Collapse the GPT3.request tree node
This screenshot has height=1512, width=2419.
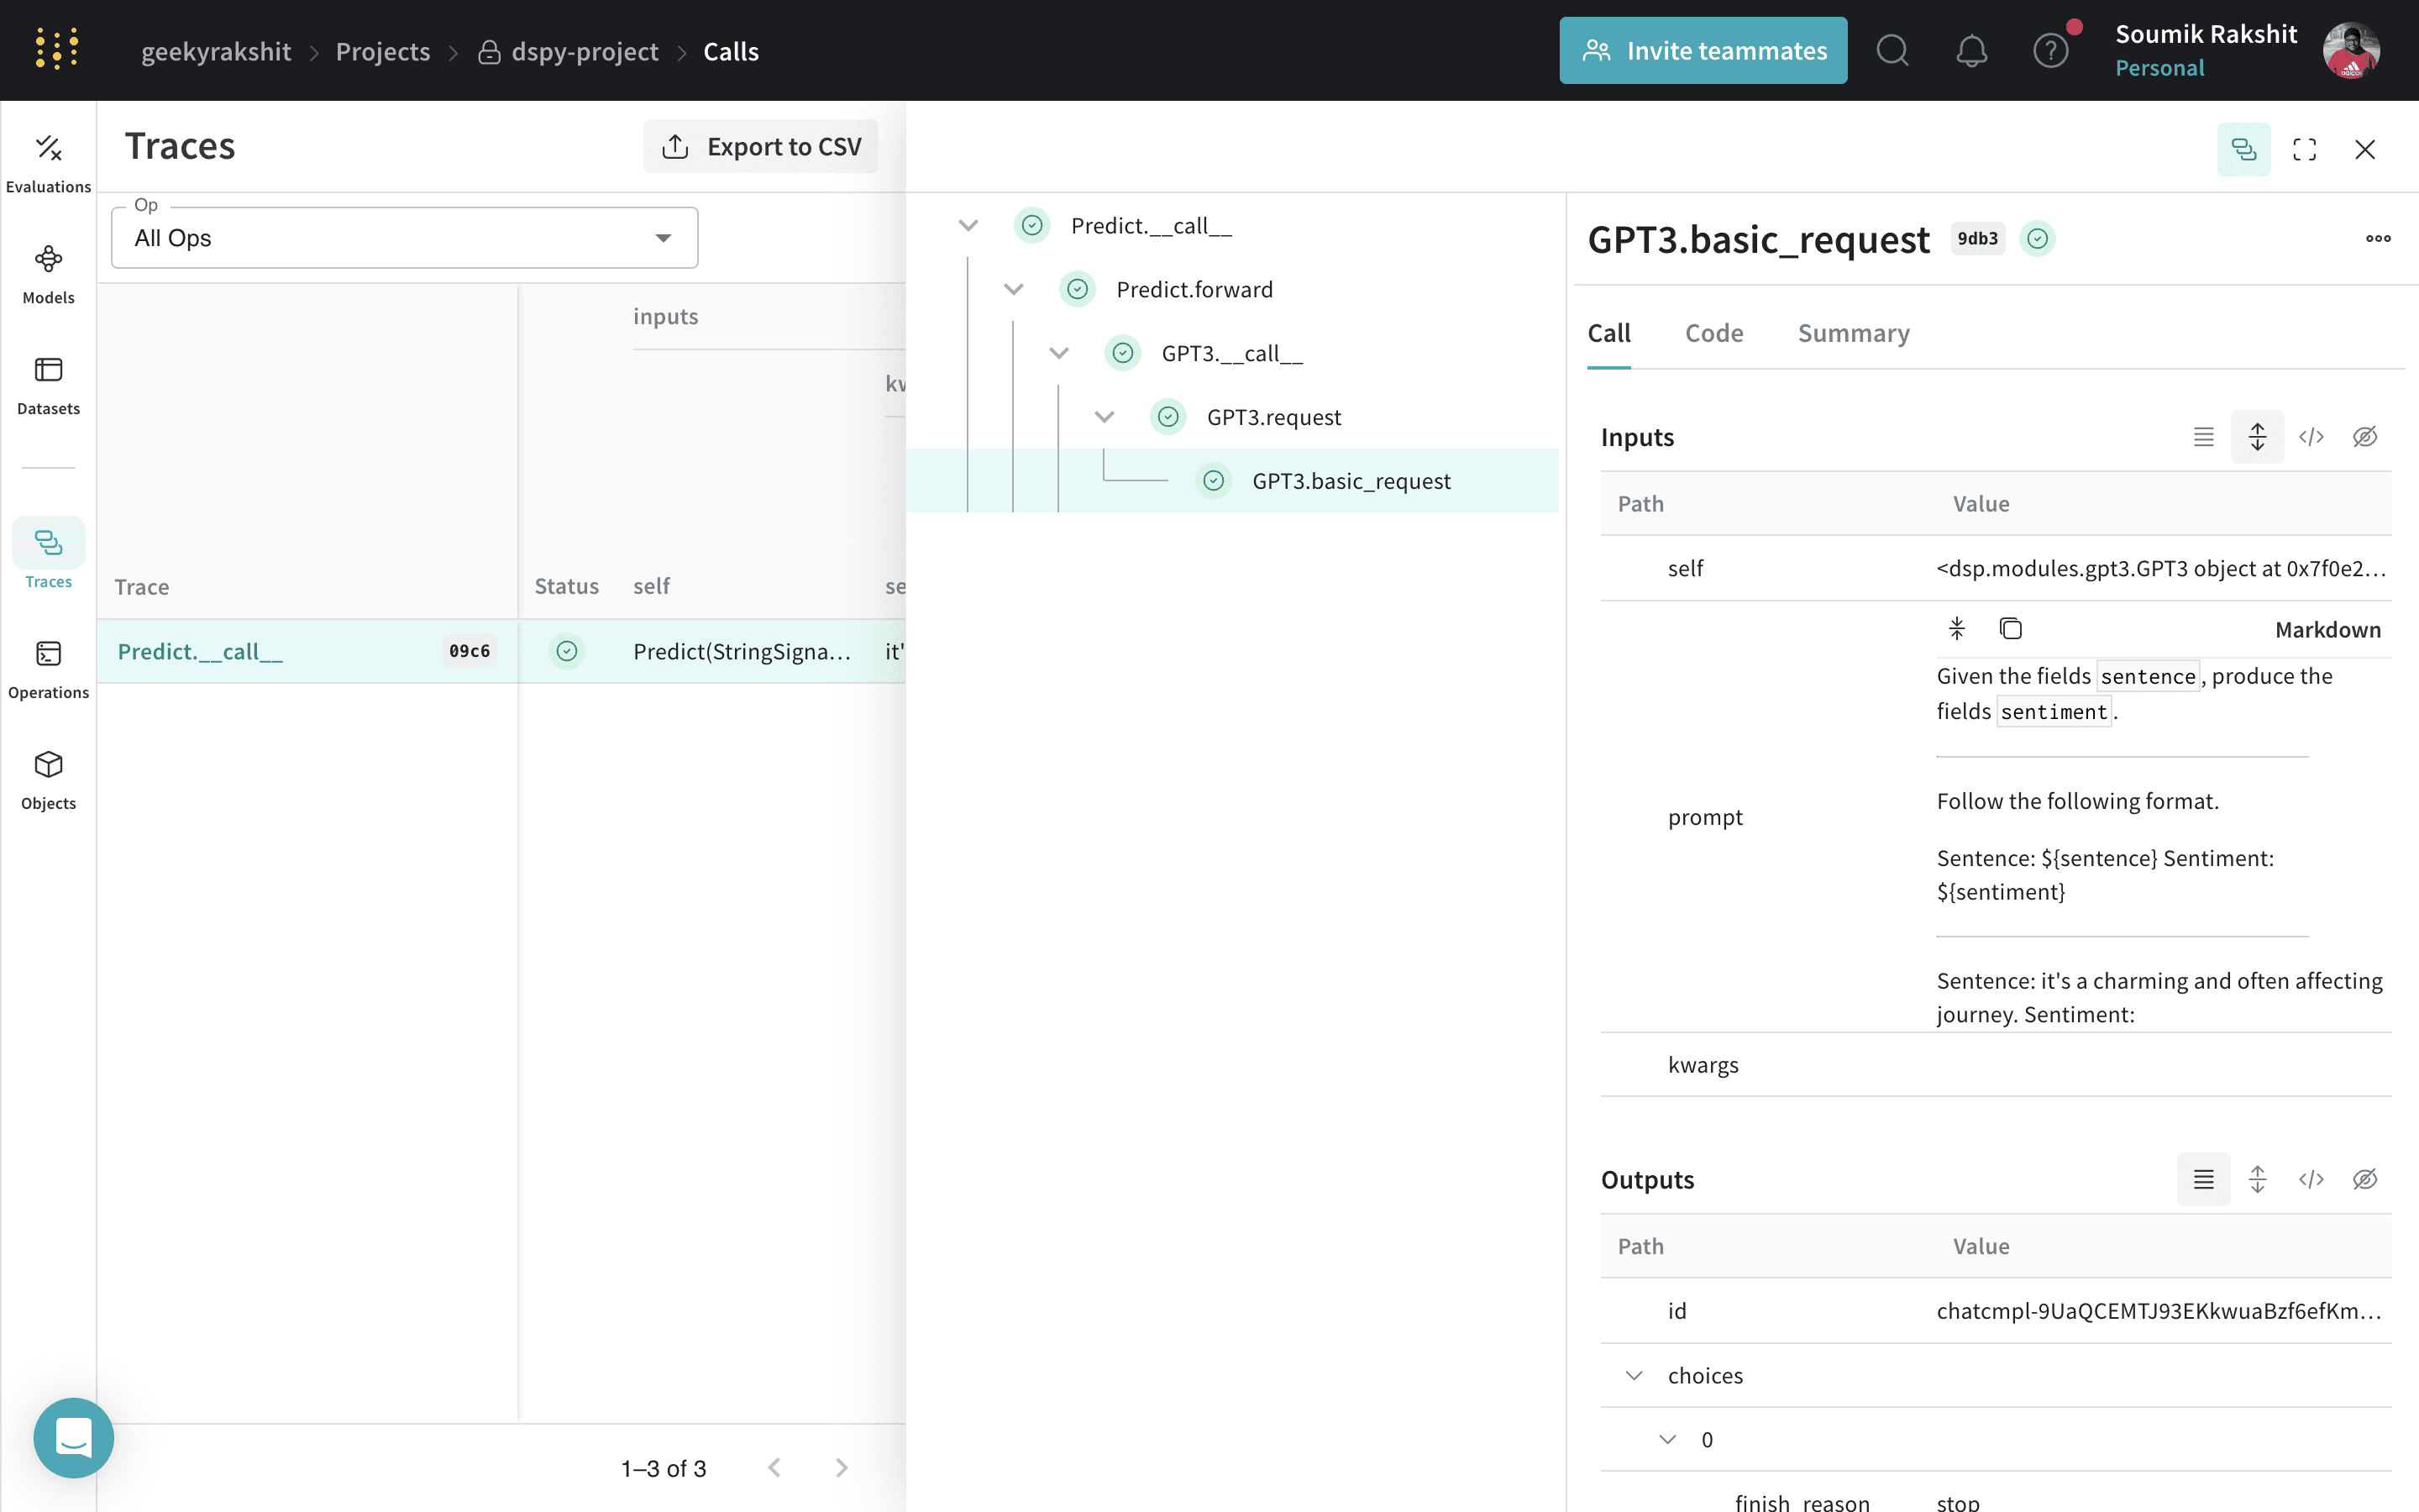click(1104, 417)
